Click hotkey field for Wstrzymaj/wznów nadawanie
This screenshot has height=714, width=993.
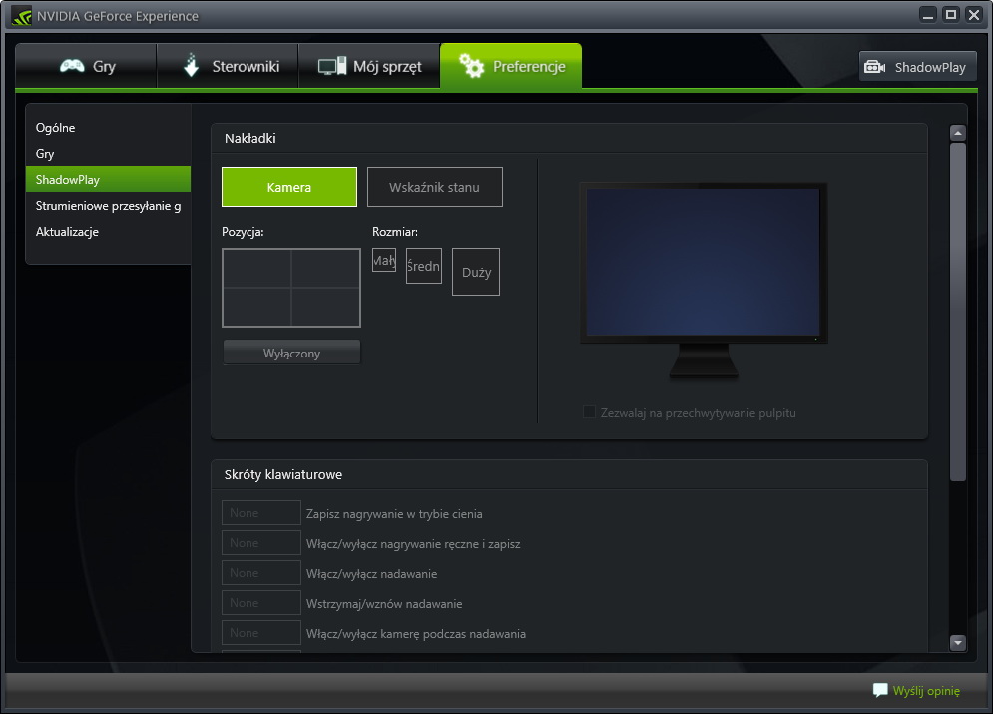point(260,603)
